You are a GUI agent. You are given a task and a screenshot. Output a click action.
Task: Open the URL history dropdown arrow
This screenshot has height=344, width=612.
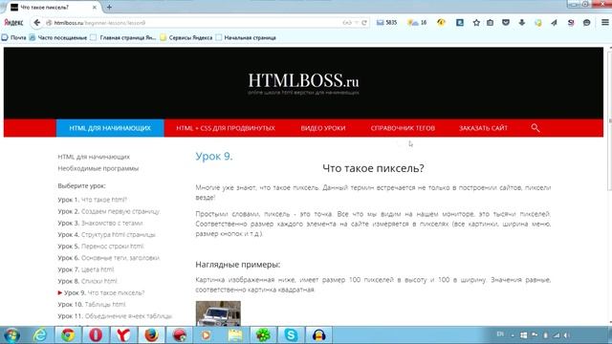[x=357, y=23]
